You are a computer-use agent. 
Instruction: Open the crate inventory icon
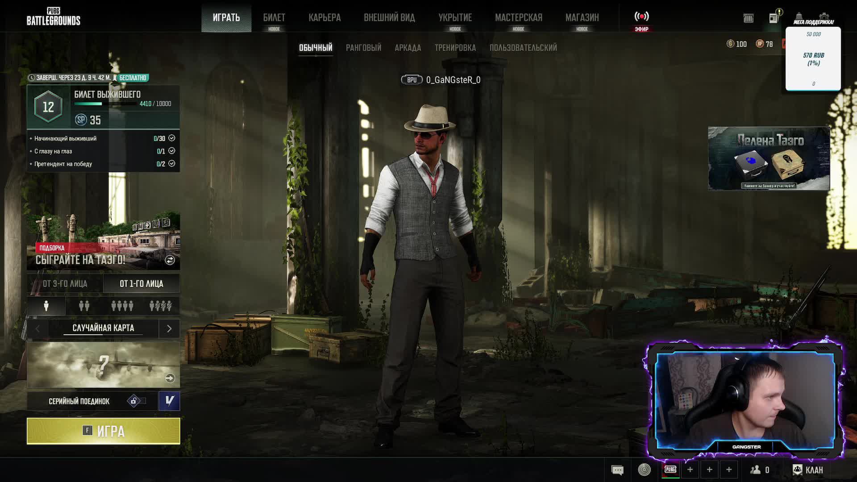(749, 18)
